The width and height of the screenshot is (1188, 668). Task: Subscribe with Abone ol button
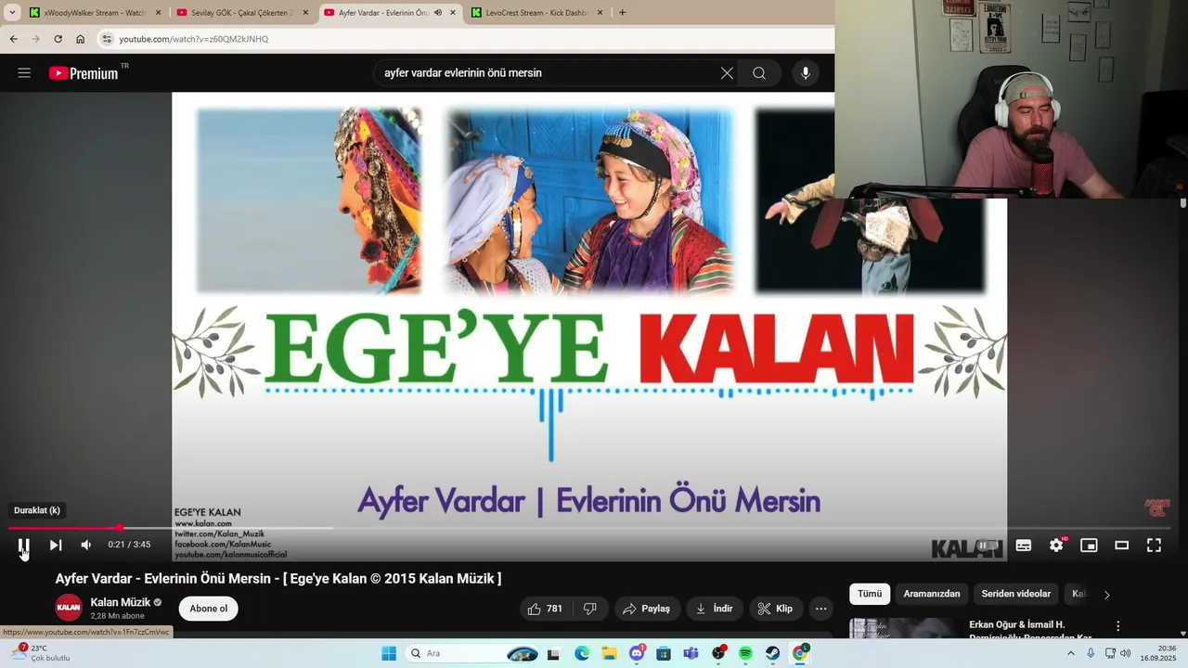(x=209, y=609)
